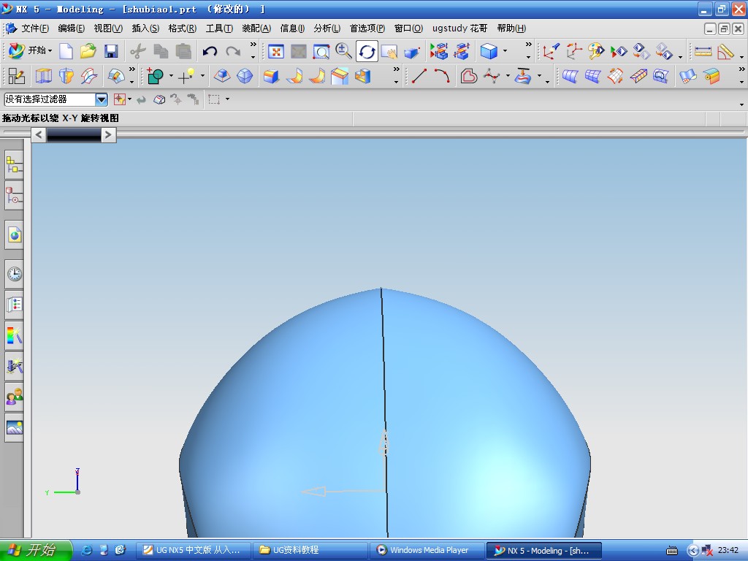Image resolution: width=748 pixels, height=561 pixels.
Task: Click the Through Curve Mesh surface icon
Action: pos(592,76)
